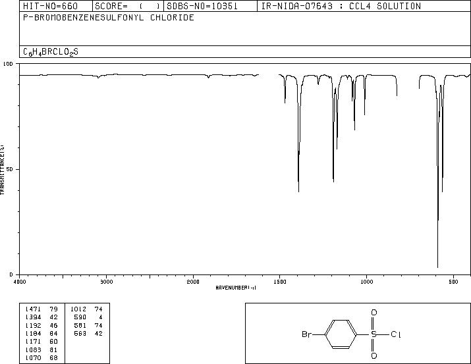This screenshot has width=471, height=364.
Task: Click the 581 entry in the peak table
Action: [x=80, y=325]
